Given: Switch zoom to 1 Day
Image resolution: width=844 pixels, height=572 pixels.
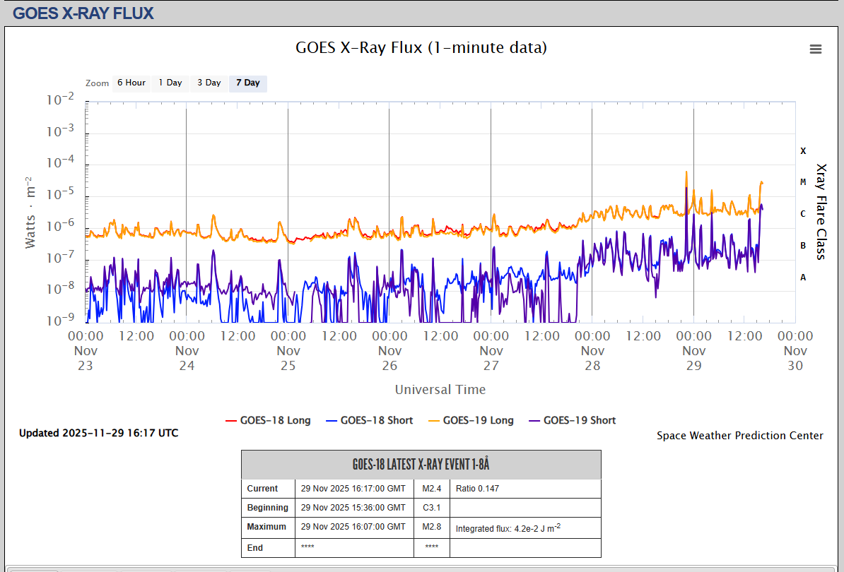Looking at the screenshot, I should (170, 83).
